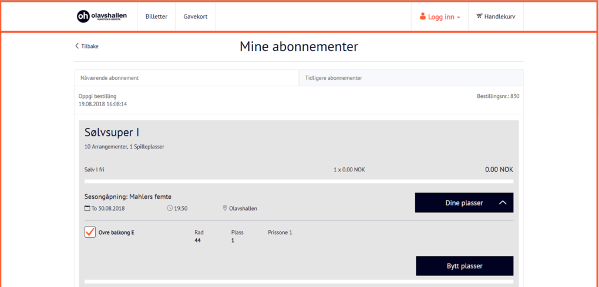Collapse seats using the Dine plasser chevron
This screenshot has height=287, width=599.
[x=502, y=203]
